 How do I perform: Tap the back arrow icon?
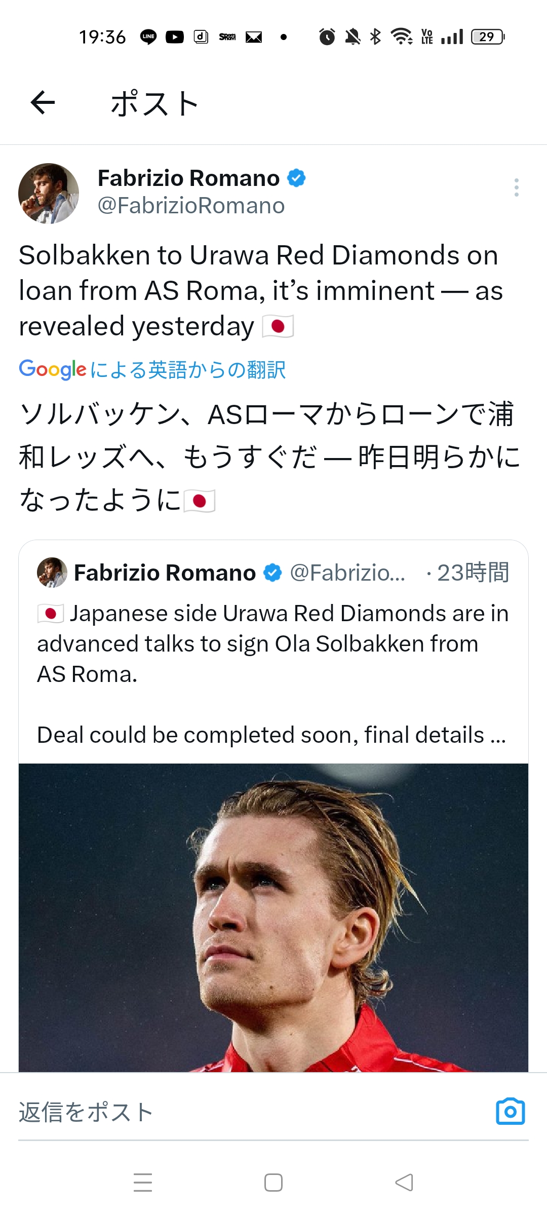[x=43, y=103]
